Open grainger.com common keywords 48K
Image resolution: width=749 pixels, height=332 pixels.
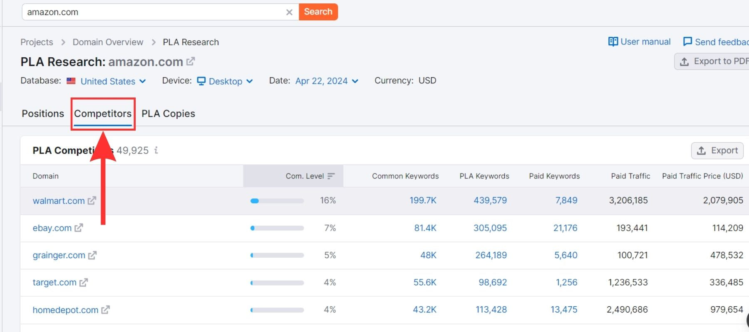[428, 255]
